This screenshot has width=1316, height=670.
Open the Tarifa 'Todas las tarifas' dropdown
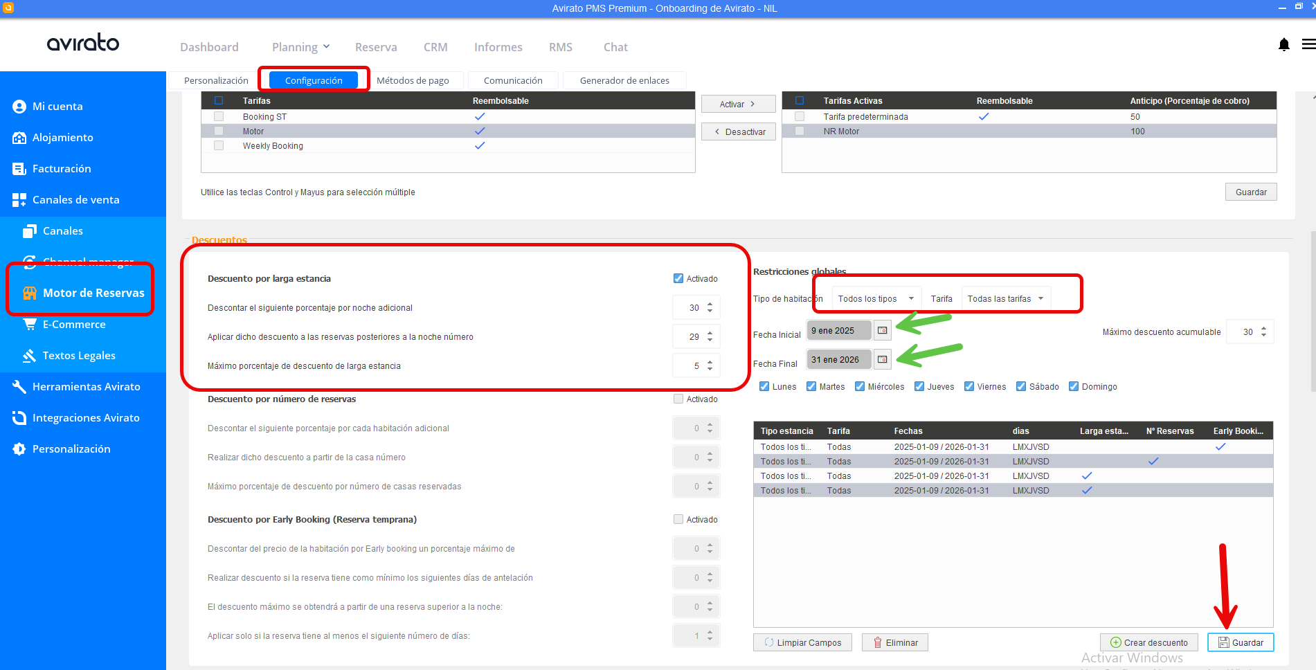(1006, 299)
